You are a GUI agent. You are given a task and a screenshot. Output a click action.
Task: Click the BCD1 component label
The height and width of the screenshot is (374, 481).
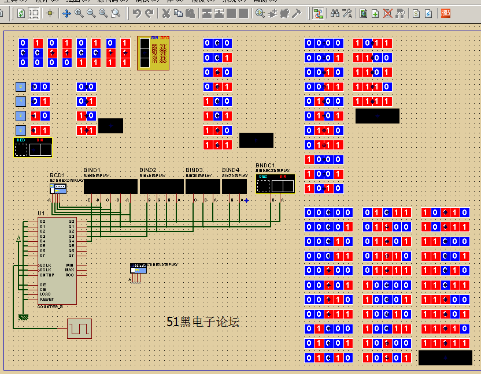(57, 175)
